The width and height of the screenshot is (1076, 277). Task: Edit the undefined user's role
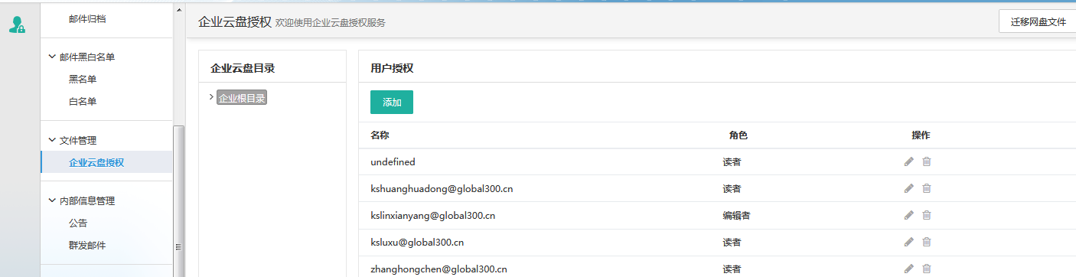pyautogui.click(x=908, y=161)
